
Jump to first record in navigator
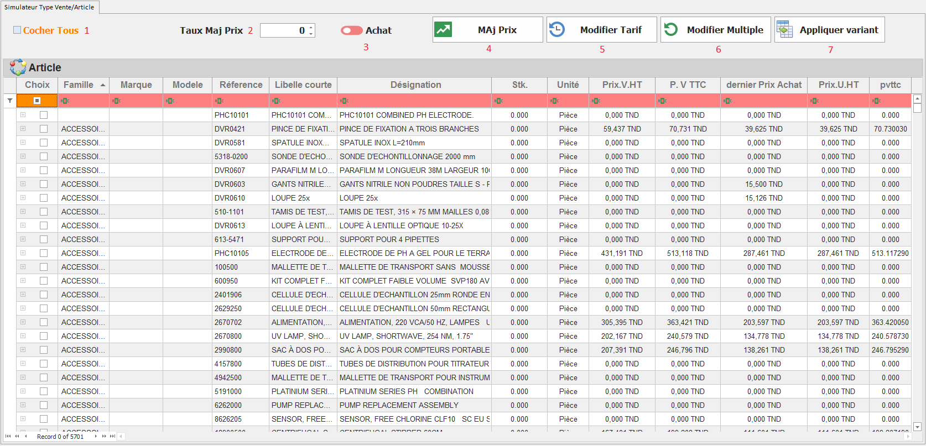pyautogui.click(x=8, y=436)
